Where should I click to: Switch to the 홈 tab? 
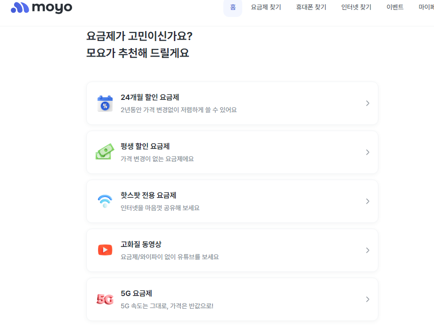tap(232, 7)
